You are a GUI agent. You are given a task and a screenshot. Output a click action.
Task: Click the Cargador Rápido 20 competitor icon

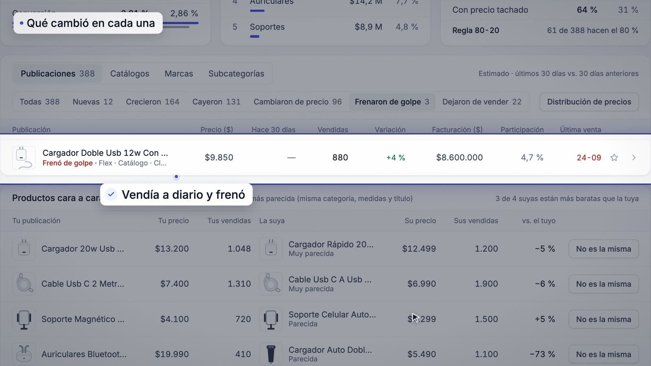pos(271,248)
